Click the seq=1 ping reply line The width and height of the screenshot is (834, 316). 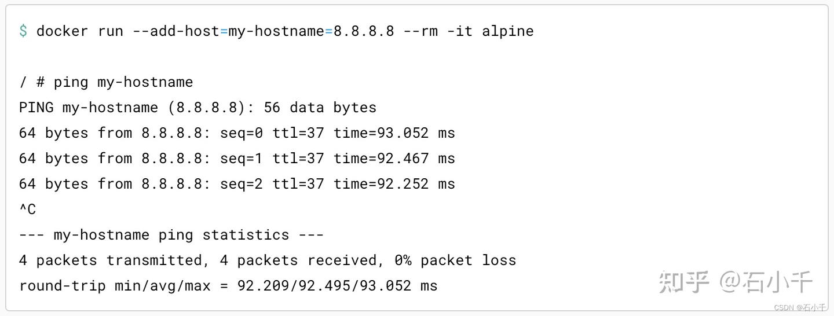tap(237, 159)
